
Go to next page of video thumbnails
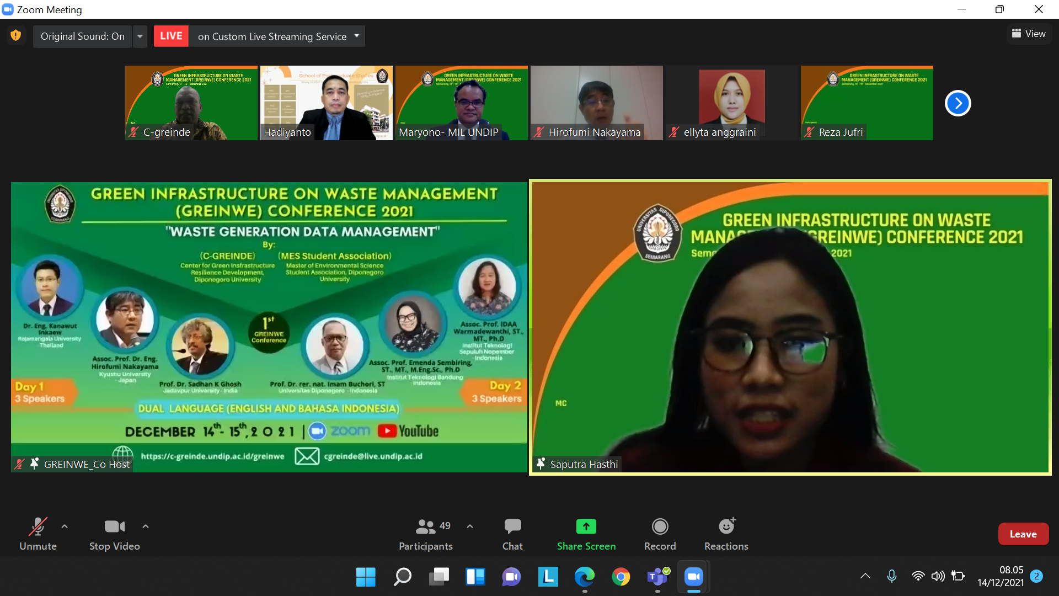pyautogui.click(x=958, y=103)
